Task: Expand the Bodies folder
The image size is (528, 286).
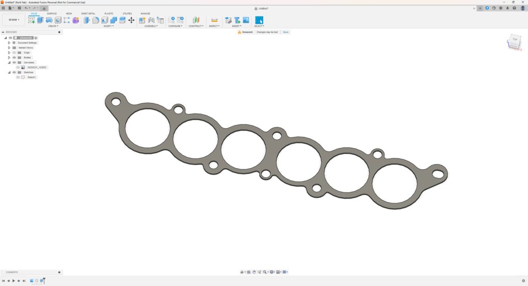Action: click(9, 58)
